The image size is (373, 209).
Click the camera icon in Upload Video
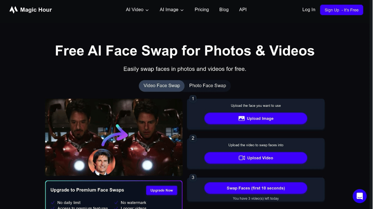point(242,158)
